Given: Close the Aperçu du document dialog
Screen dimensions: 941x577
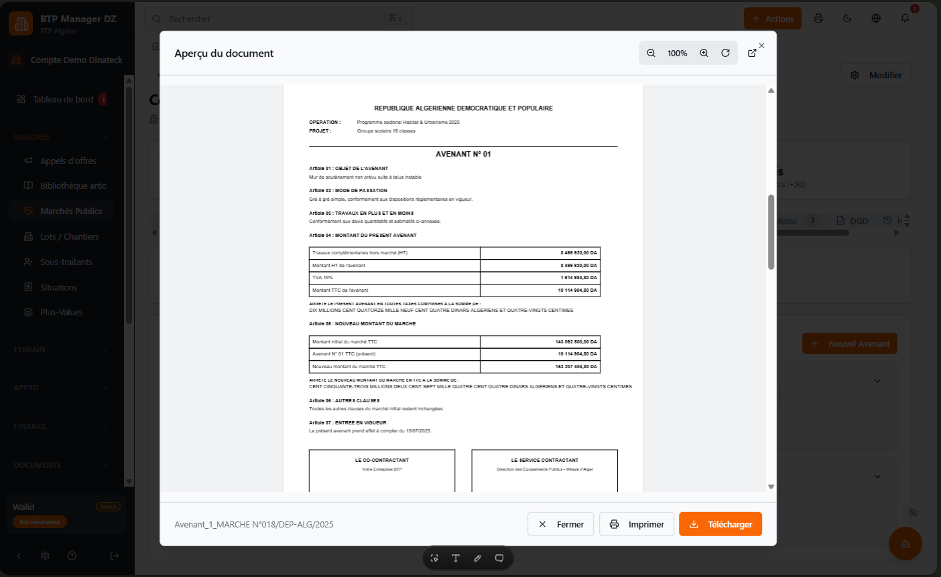Looking at the screenshot, I should click(x=761, y=46).
